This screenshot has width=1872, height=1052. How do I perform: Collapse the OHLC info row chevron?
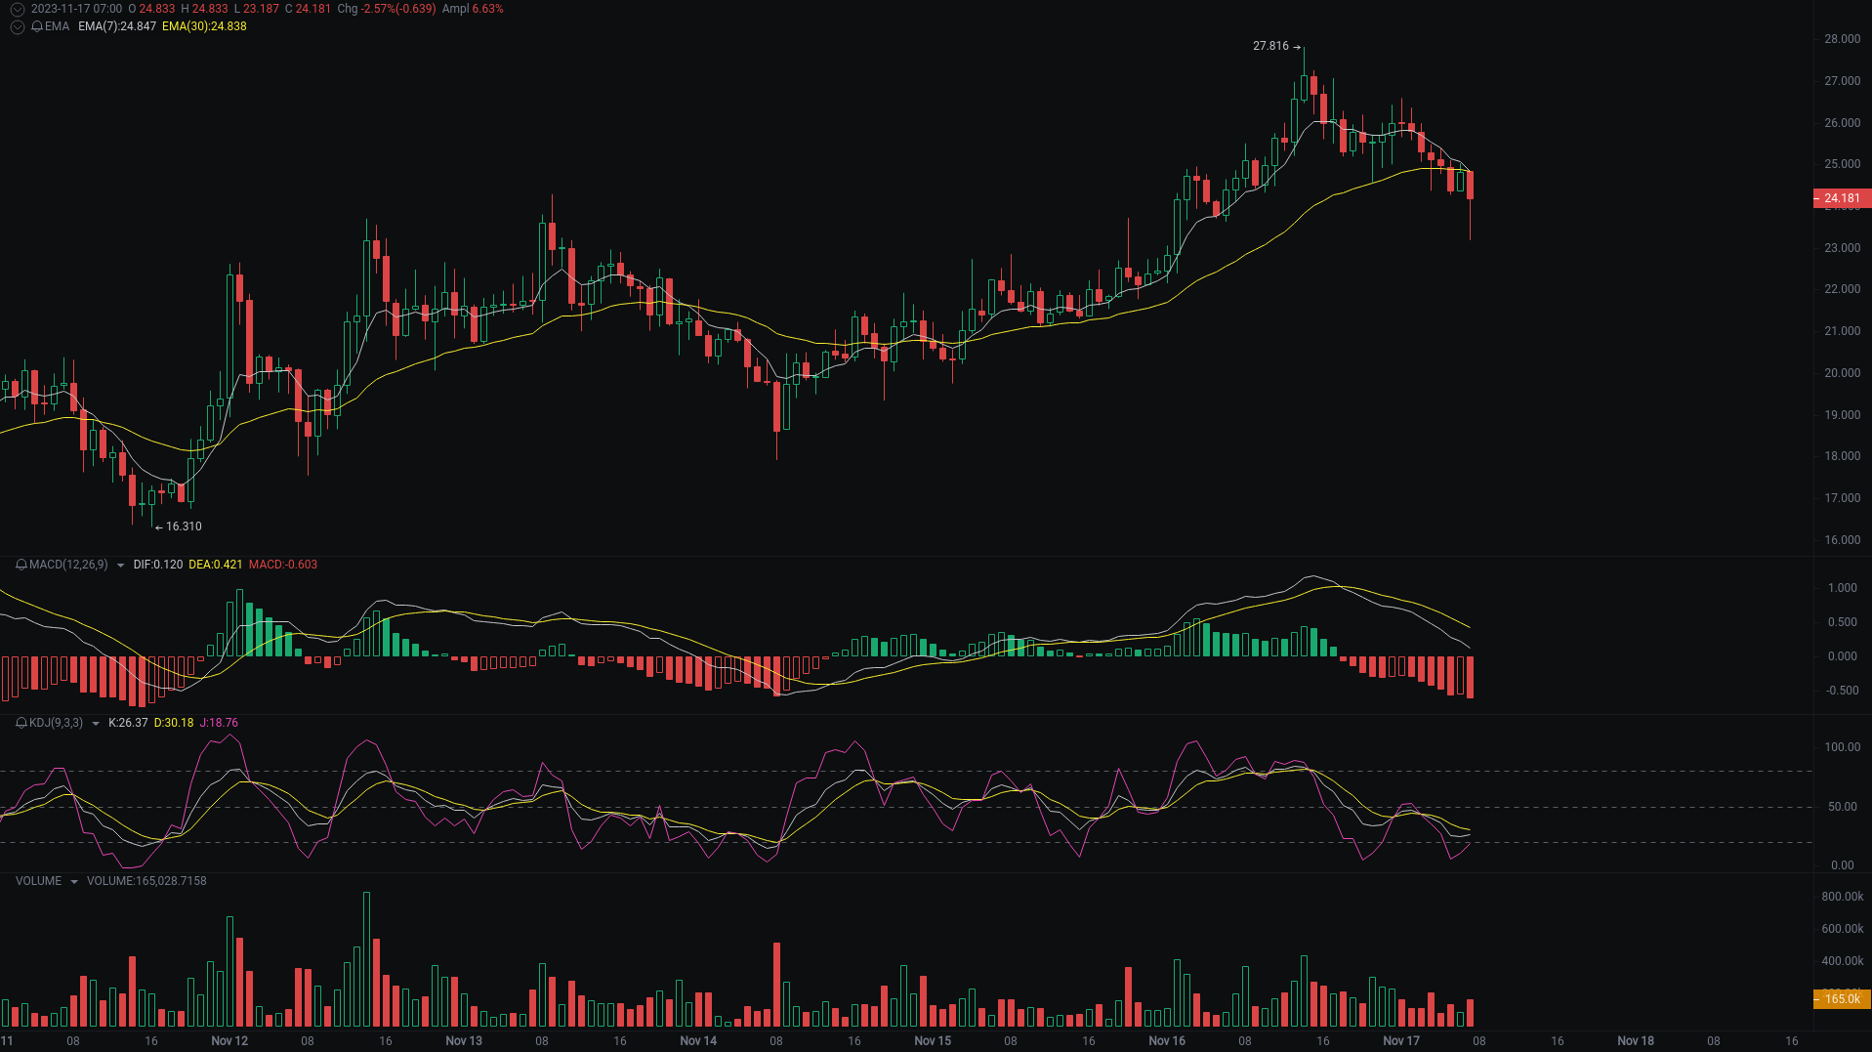18,9
